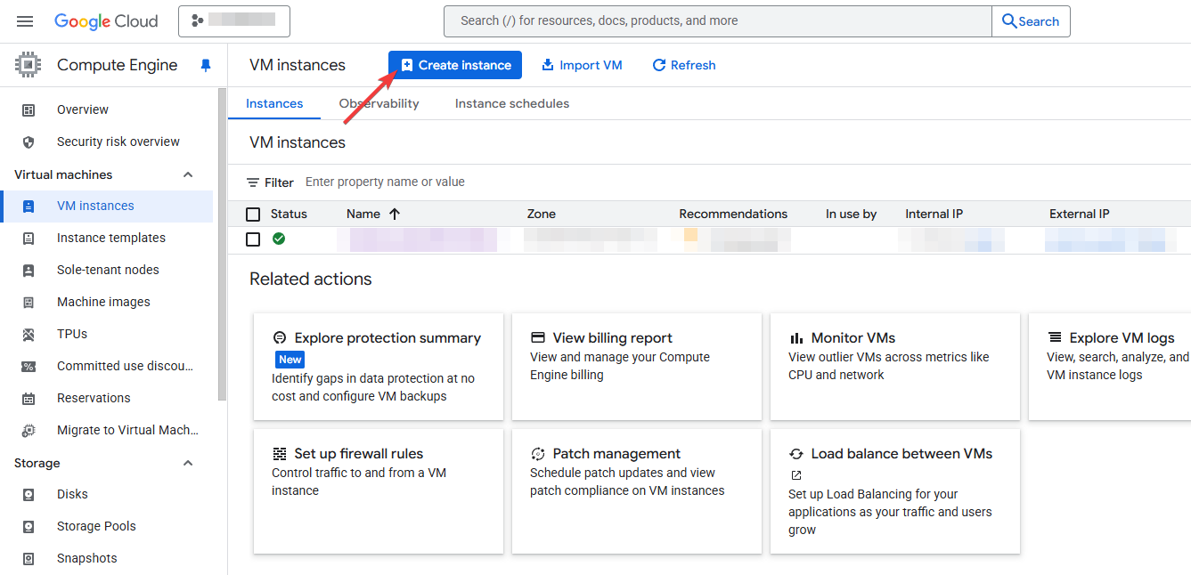1191x575 pixels.
Task: Click the Load balance between VMs icon
Action: [x=796, y=454]
